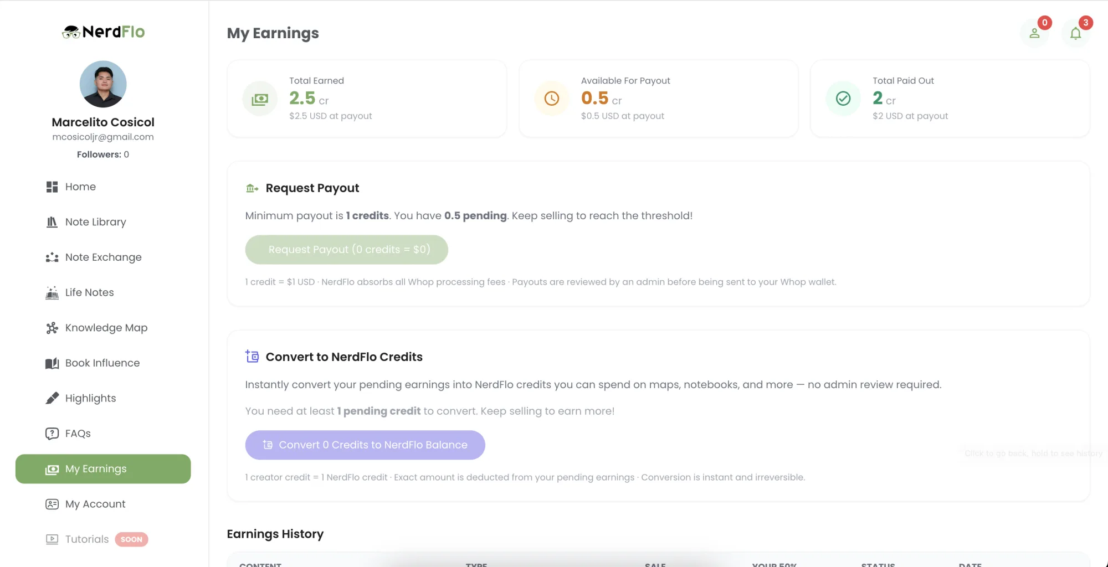Click the 2.5 cr total earned value
Viewport: 1108px width, 567px height.
point(309,99)
